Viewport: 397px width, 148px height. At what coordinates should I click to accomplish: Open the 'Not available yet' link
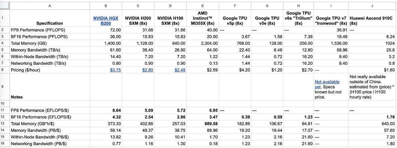click(327, 84)
